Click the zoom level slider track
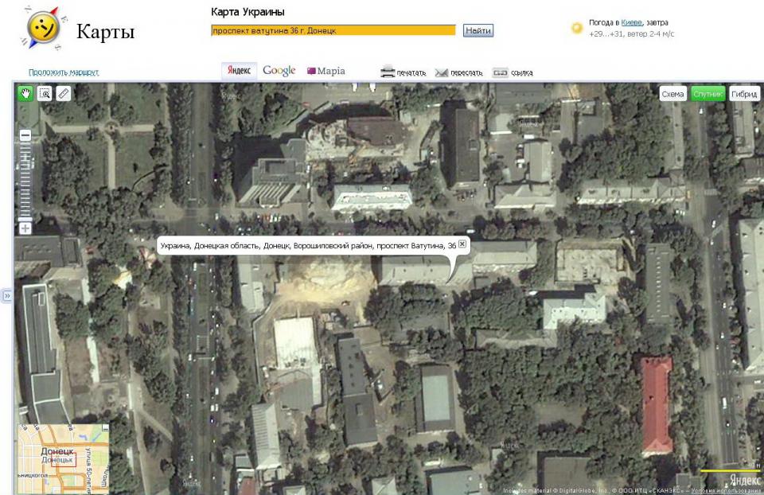This screenshot has height=495, width=764. coord(25,181)
